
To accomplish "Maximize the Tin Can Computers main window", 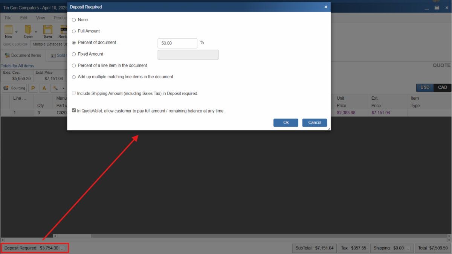I will tap(437, 8).
